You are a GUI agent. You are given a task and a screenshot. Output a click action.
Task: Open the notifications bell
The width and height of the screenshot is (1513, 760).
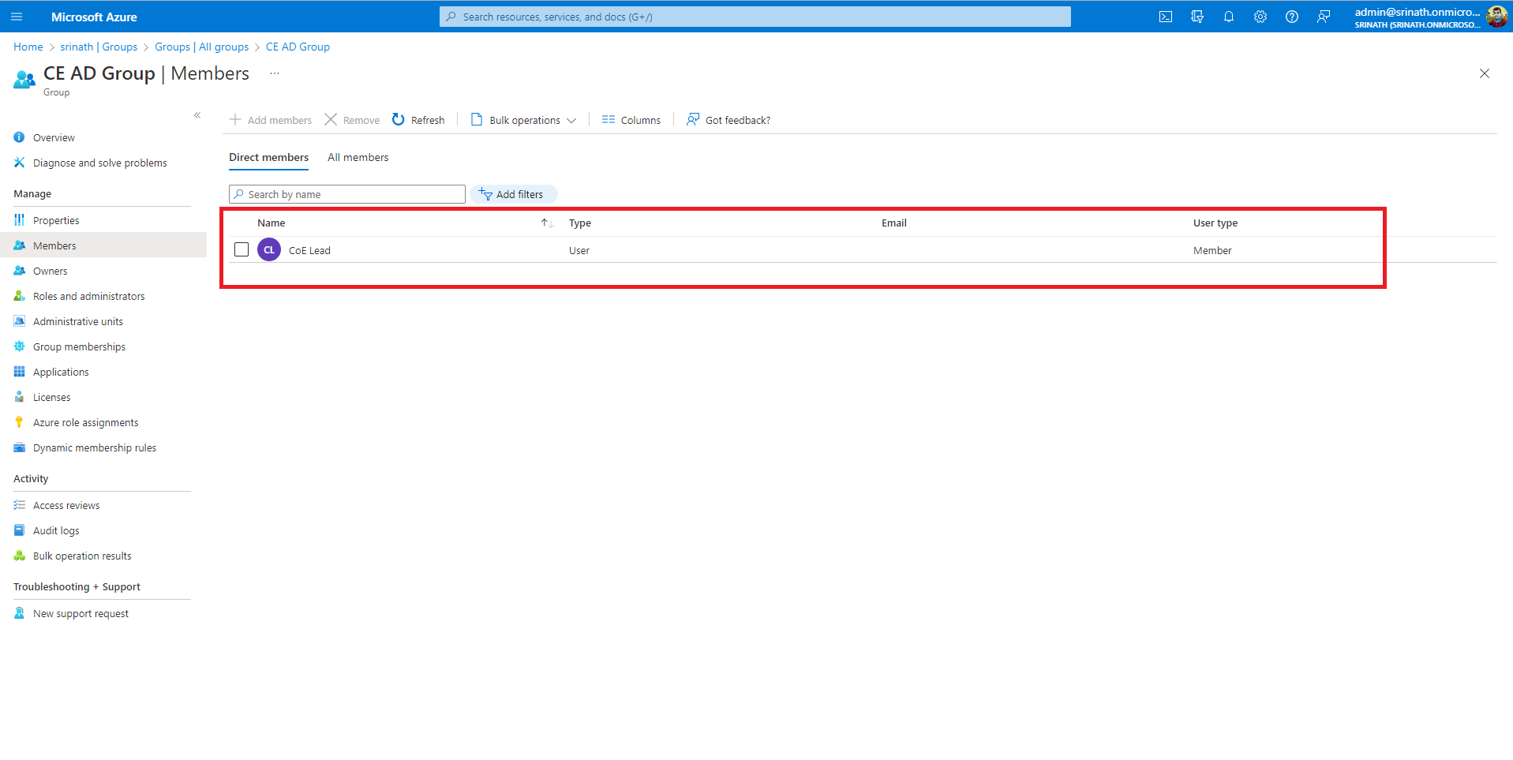[x=1228, y=17]
